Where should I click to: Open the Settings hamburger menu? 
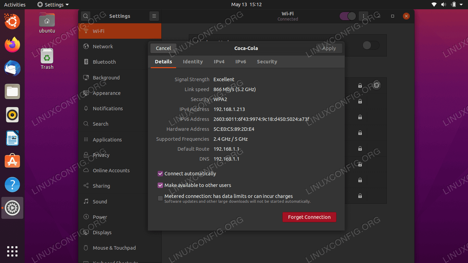[154, 16]
